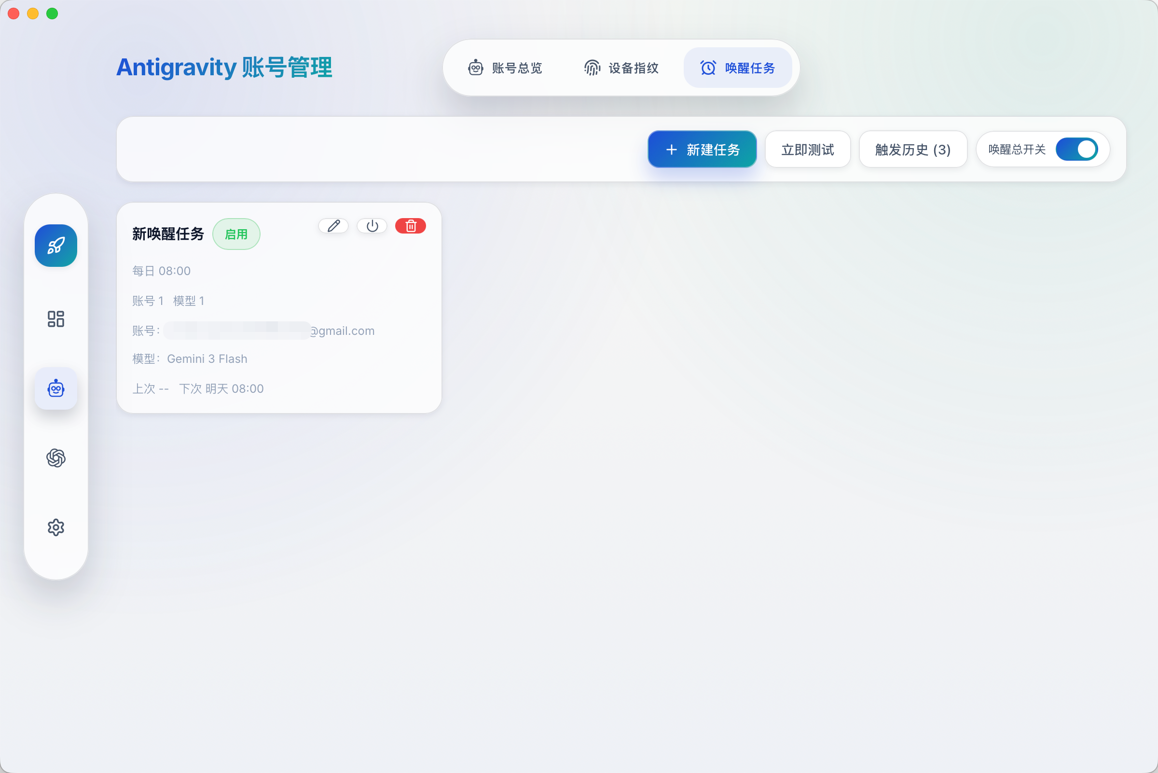Open 触发历史 (3) history

[x=912, y=149]
